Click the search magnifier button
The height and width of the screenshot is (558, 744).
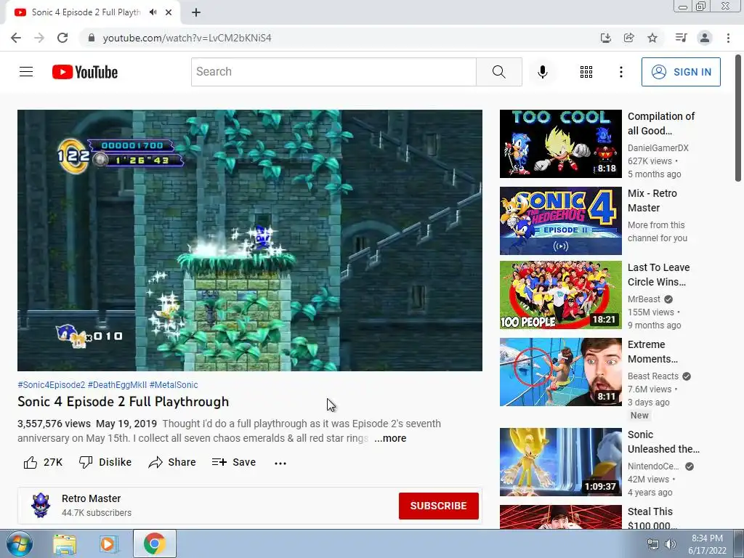click(498, 72)
